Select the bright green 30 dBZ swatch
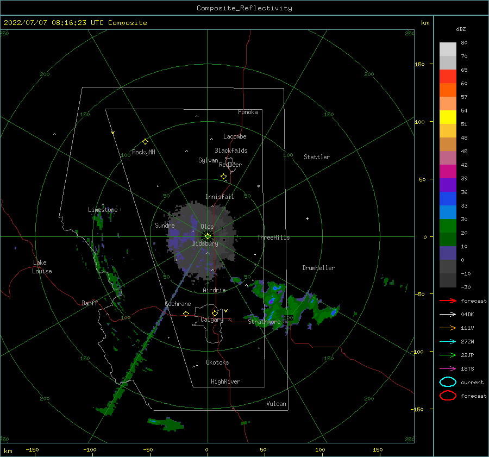The width and height of the screenshot is (489, 457). [448, 226]
